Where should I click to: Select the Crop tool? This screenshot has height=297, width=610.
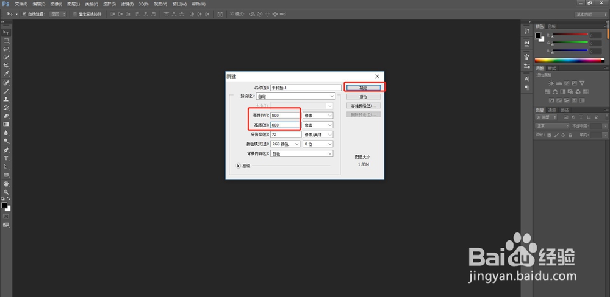click(6, 66)
